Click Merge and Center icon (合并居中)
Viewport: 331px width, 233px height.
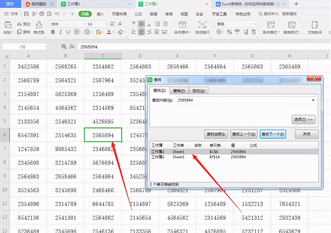pos(183,25)
